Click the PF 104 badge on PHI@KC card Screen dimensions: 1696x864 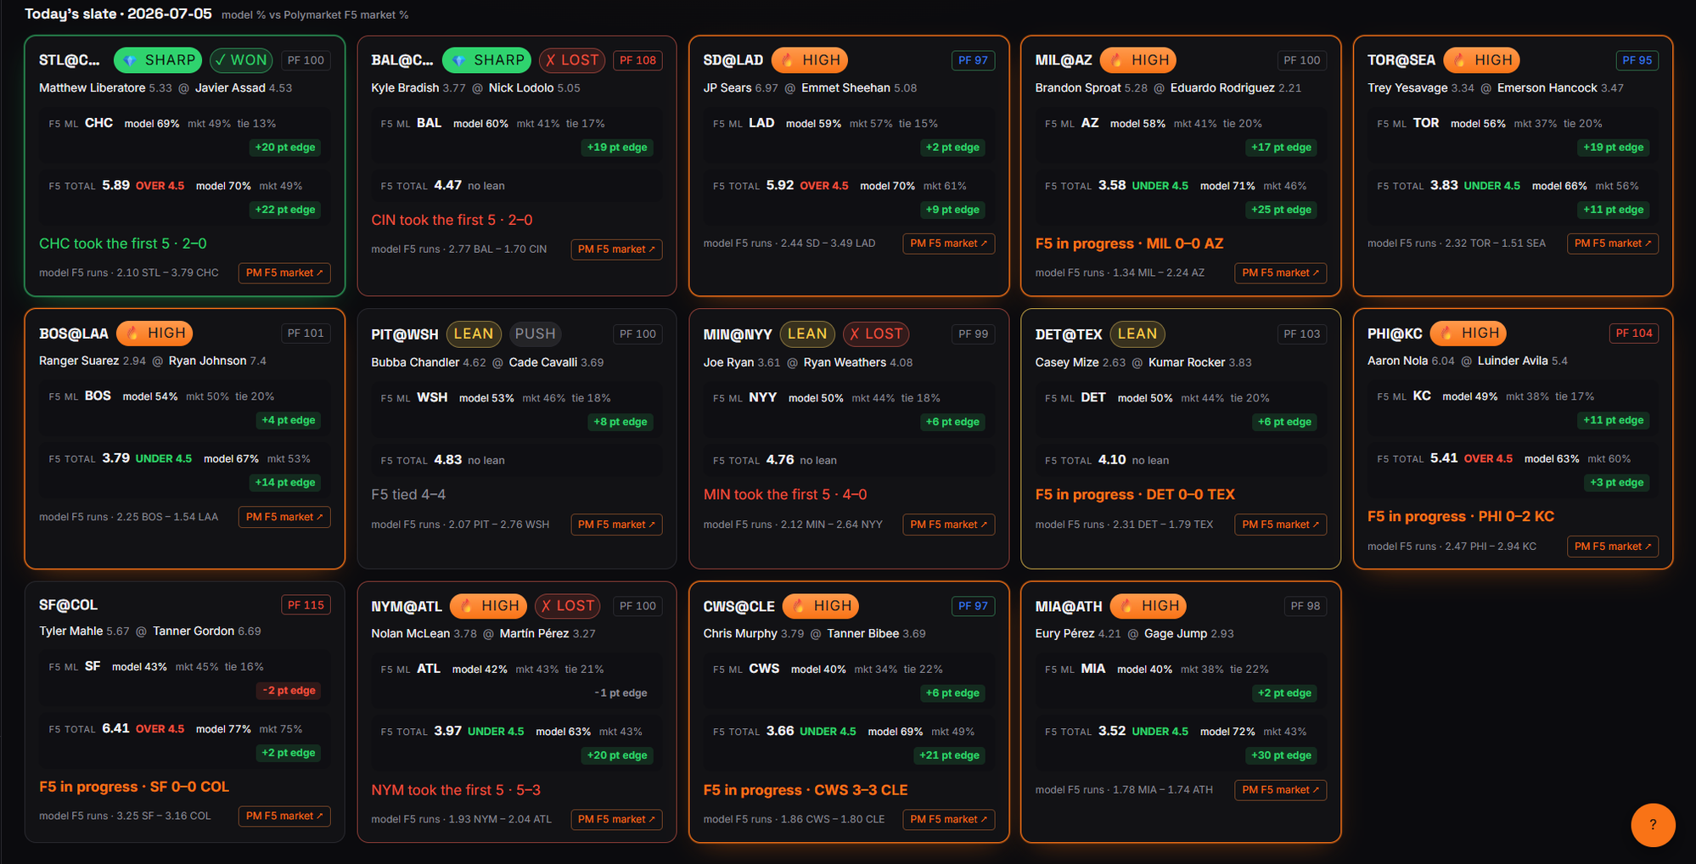(x=1634, y=334)
